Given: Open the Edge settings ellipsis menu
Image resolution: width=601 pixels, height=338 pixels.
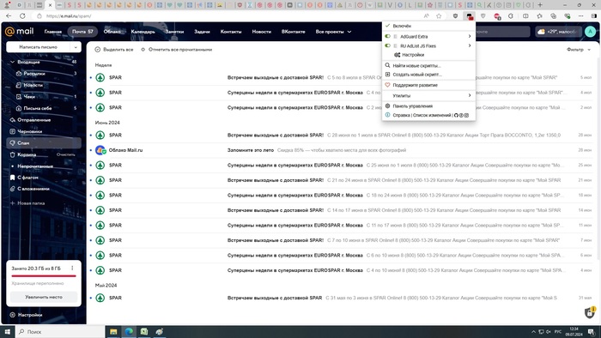Looking at the screenshot, I should 580,16.
